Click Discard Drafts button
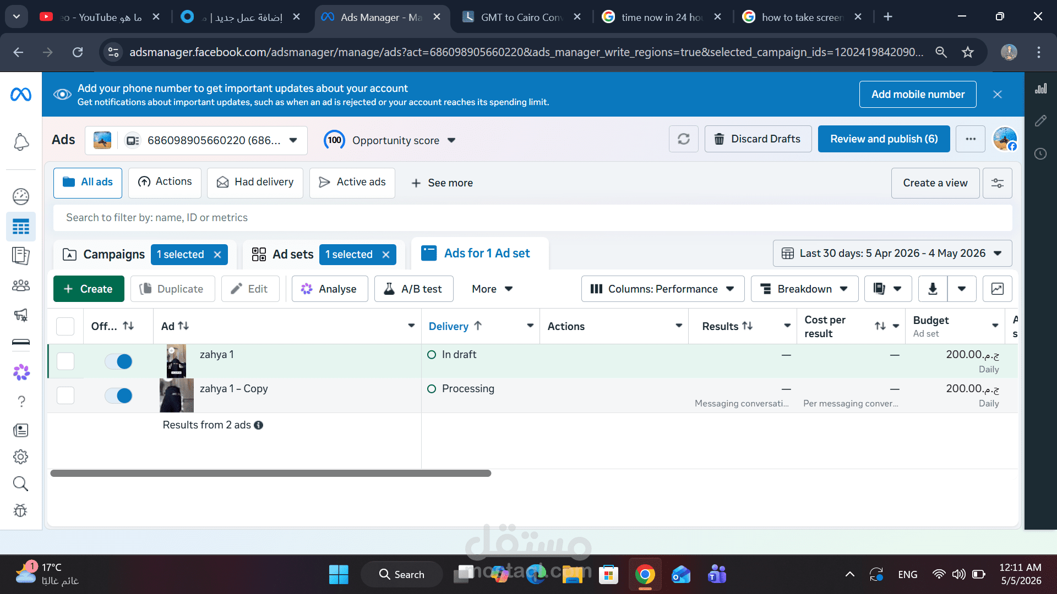Image resolution: width=1057 pixels, height=594 pixels. tap(758, 139)
